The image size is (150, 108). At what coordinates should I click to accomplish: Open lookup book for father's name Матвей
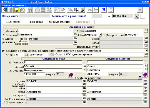[x=84, y=66]
